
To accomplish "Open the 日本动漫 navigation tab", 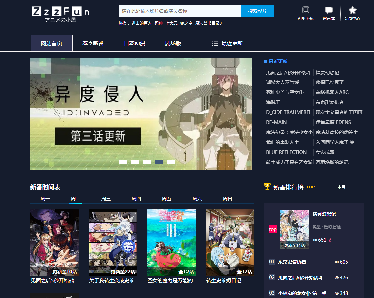I will (135, 43).
